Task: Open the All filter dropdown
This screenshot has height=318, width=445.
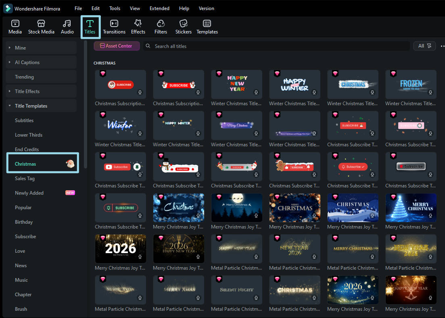Action: [x=424, y=46]
